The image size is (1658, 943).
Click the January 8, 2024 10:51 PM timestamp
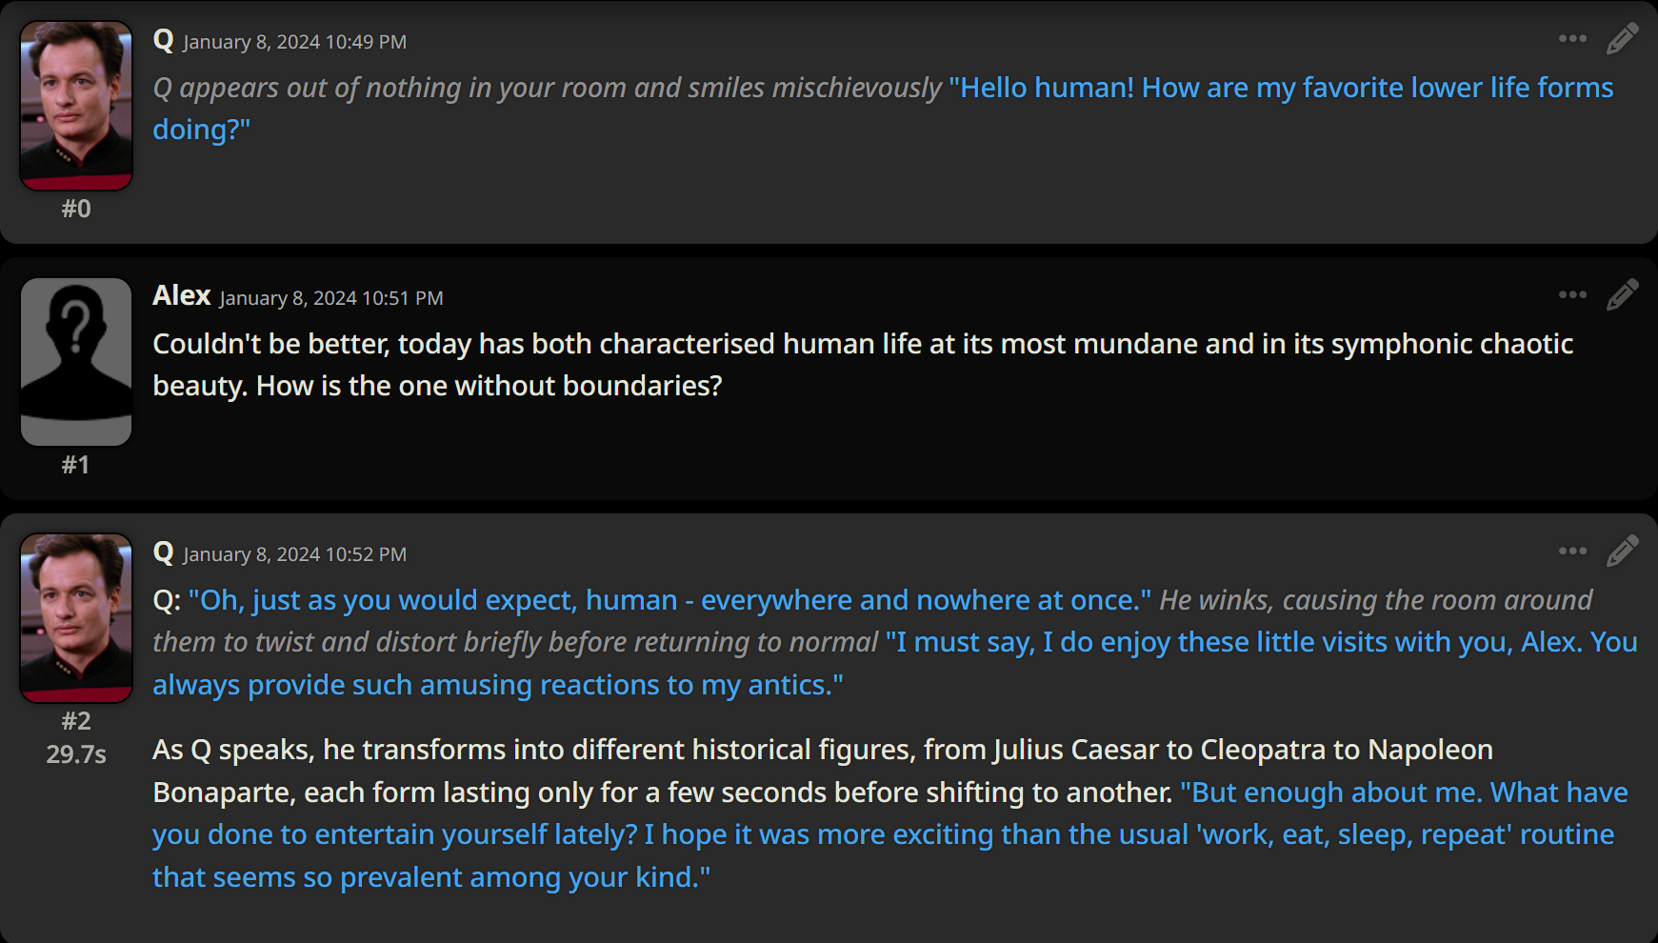[x=331, y=298]
